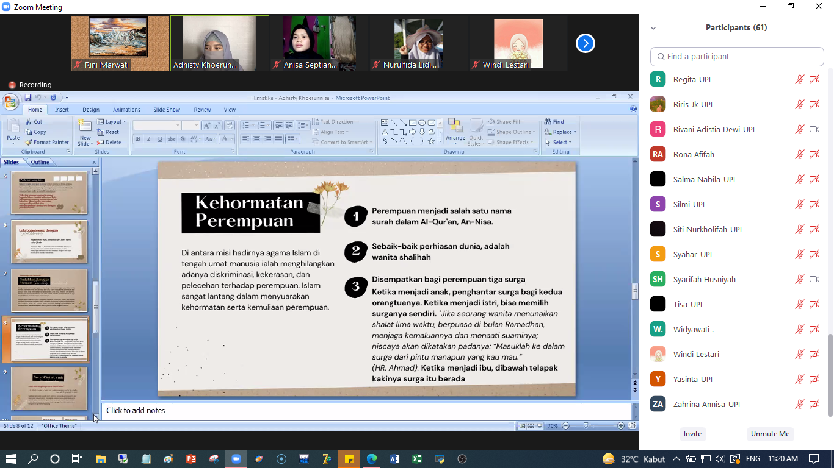Toggle Italic formatting in the Font group
Image resolution: width=834 pixels, height=468 pixels.
(150, 139)
